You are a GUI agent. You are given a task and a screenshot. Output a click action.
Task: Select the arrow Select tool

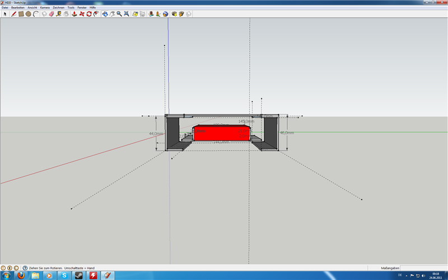tap(5, 14)
